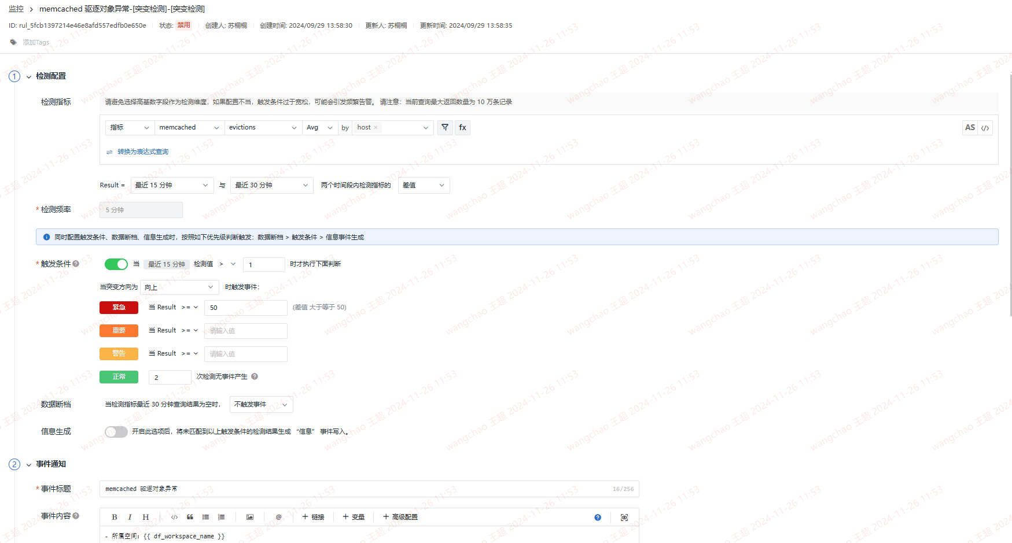
Task: Change operator for 紧急 Result condition
Action: (190, 308)
